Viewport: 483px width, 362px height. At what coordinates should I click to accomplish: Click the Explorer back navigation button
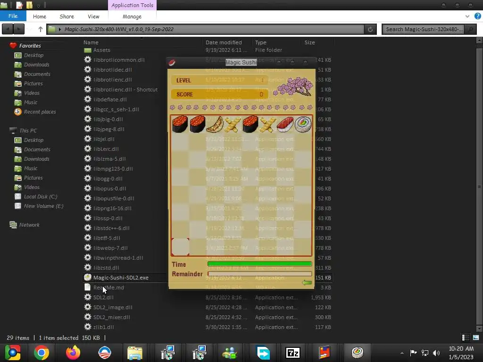click(x=8, y=29)
